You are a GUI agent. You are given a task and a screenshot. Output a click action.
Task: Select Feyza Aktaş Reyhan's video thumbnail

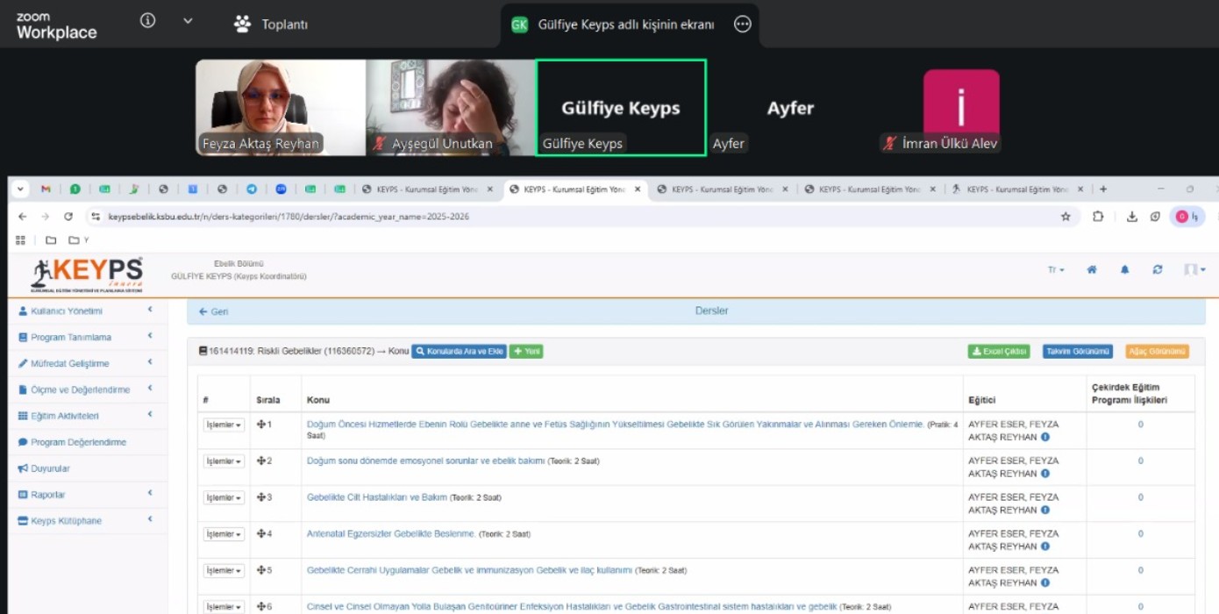point(280,108)
